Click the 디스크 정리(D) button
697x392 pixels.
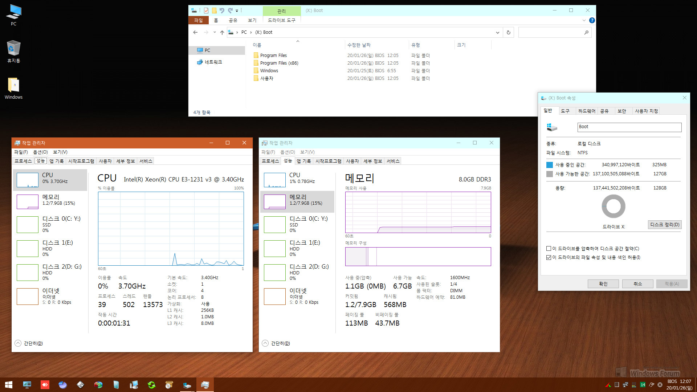tap(665, 225)
